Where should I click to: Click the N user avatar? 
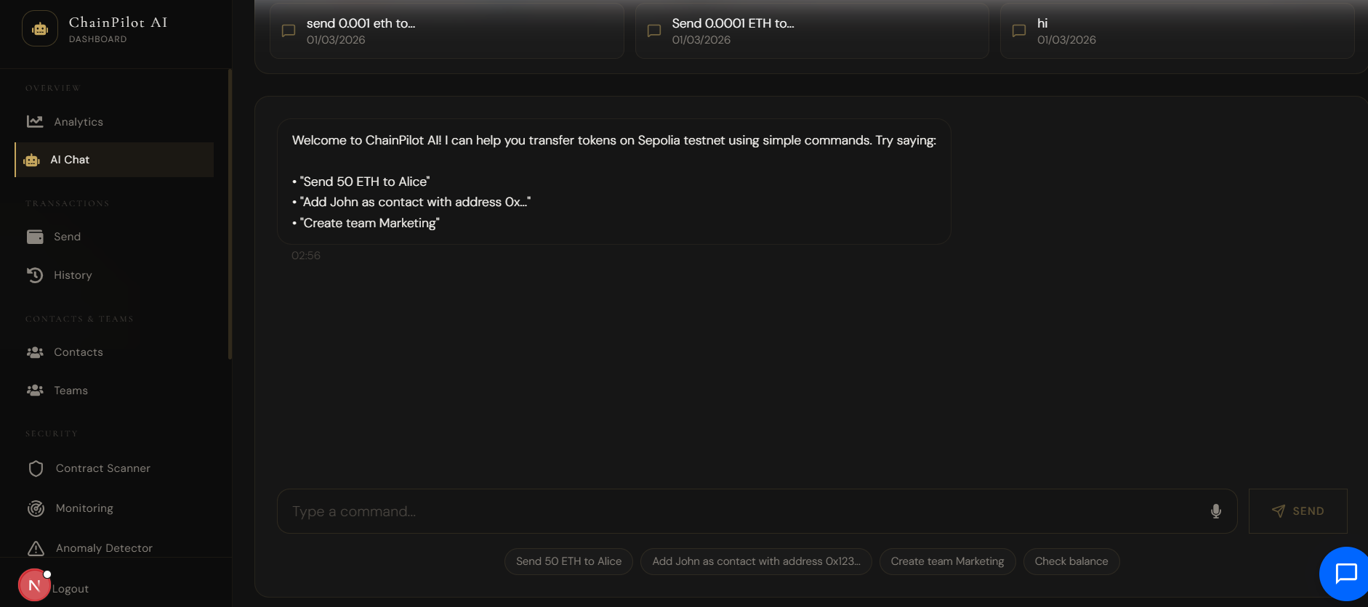[x=33, y=585]
